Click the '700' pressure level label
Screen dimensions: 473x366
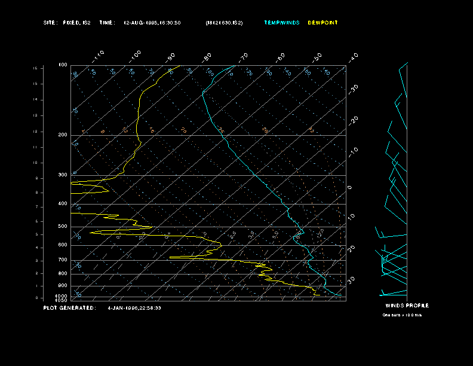[x=63, y=260]
